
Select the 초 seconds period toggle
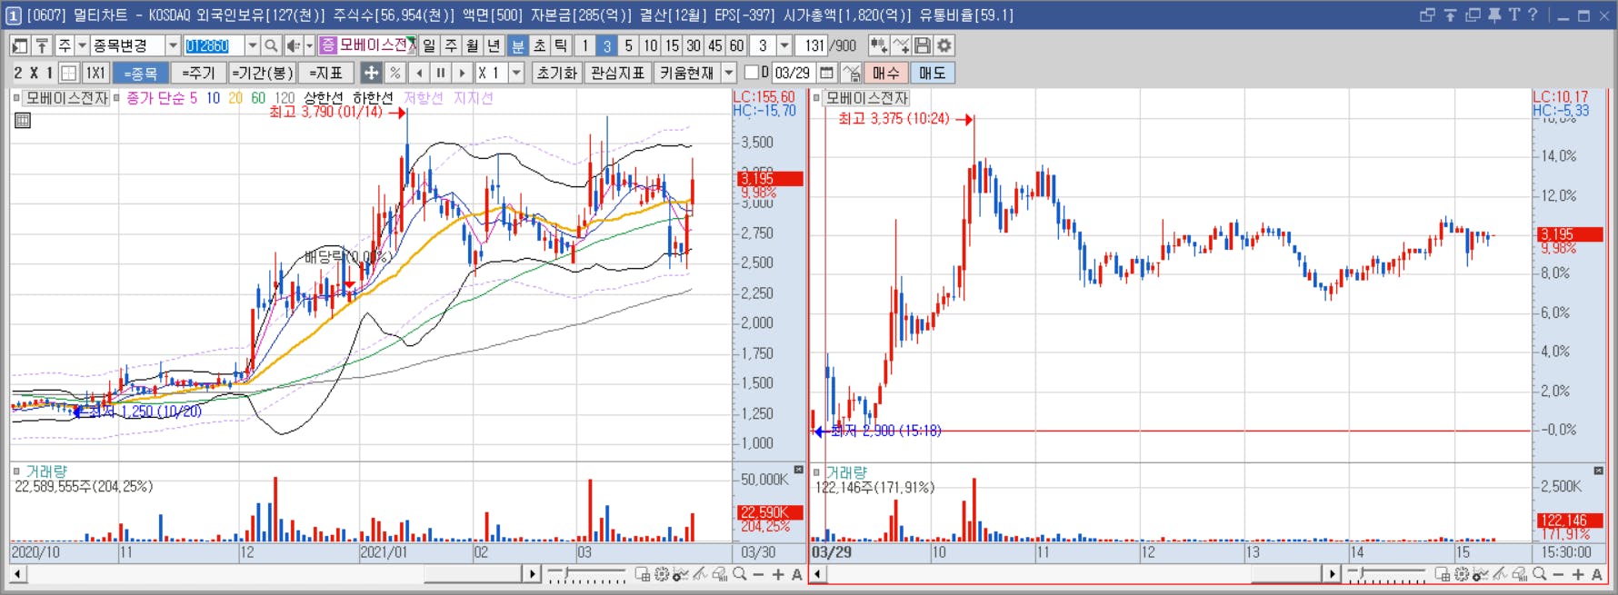539,45
